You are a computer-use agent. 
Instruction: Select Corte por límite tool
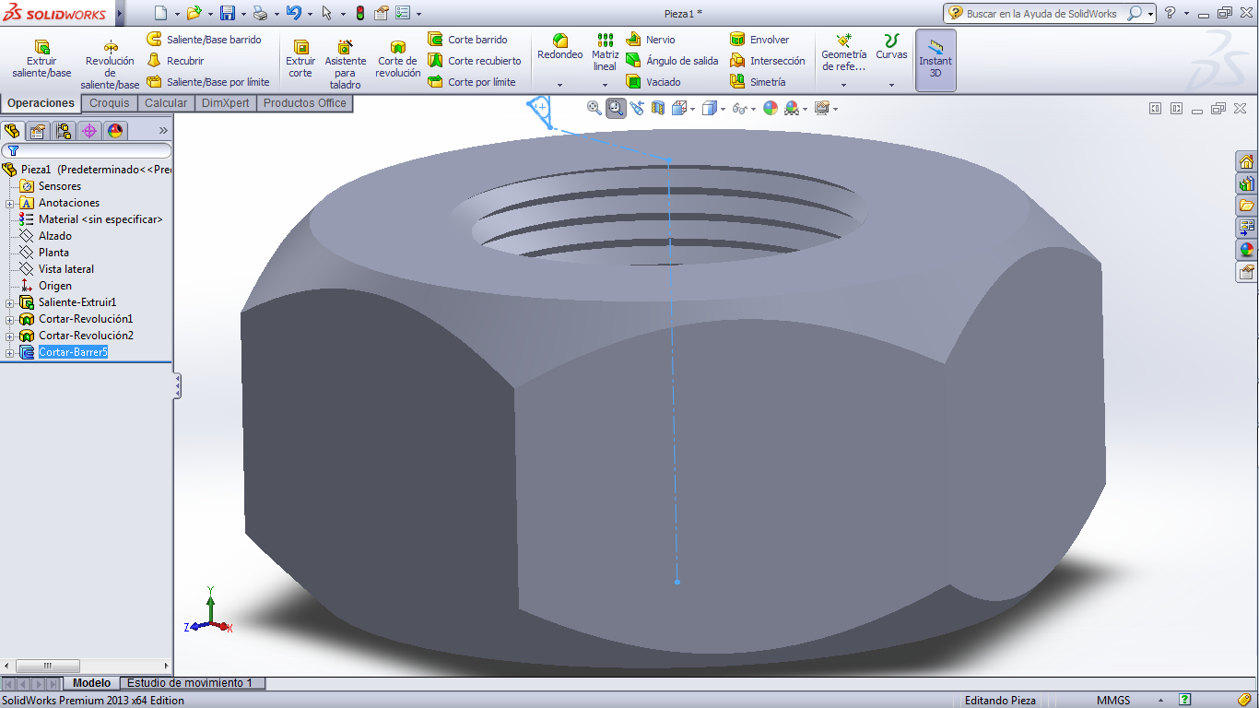[x=472, y=82]
